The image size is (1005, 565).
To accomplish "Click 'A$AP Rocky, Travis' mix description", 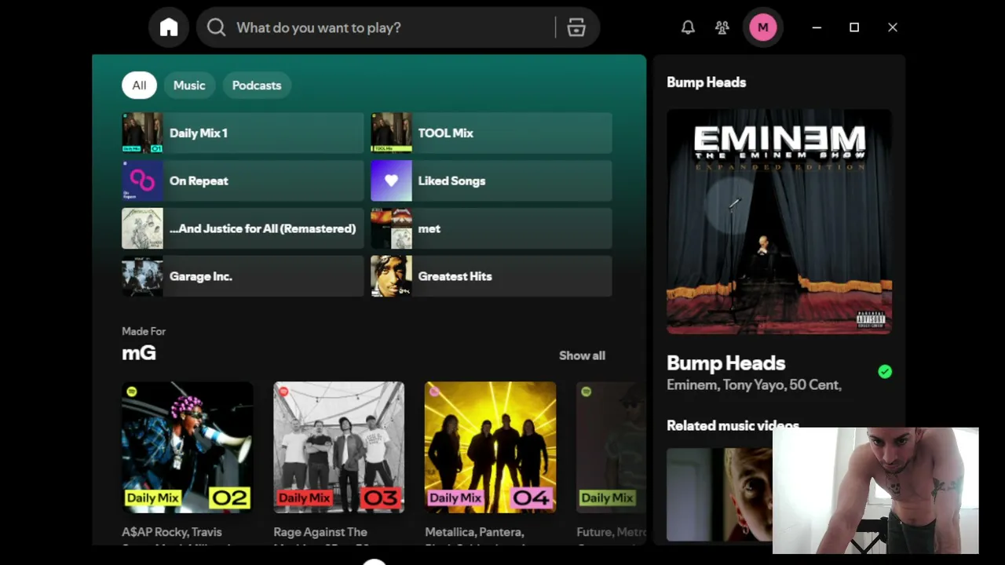I will pos(172,532).
